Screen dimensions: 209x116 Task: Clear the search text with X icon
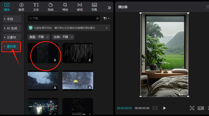(x=97, y=18)
